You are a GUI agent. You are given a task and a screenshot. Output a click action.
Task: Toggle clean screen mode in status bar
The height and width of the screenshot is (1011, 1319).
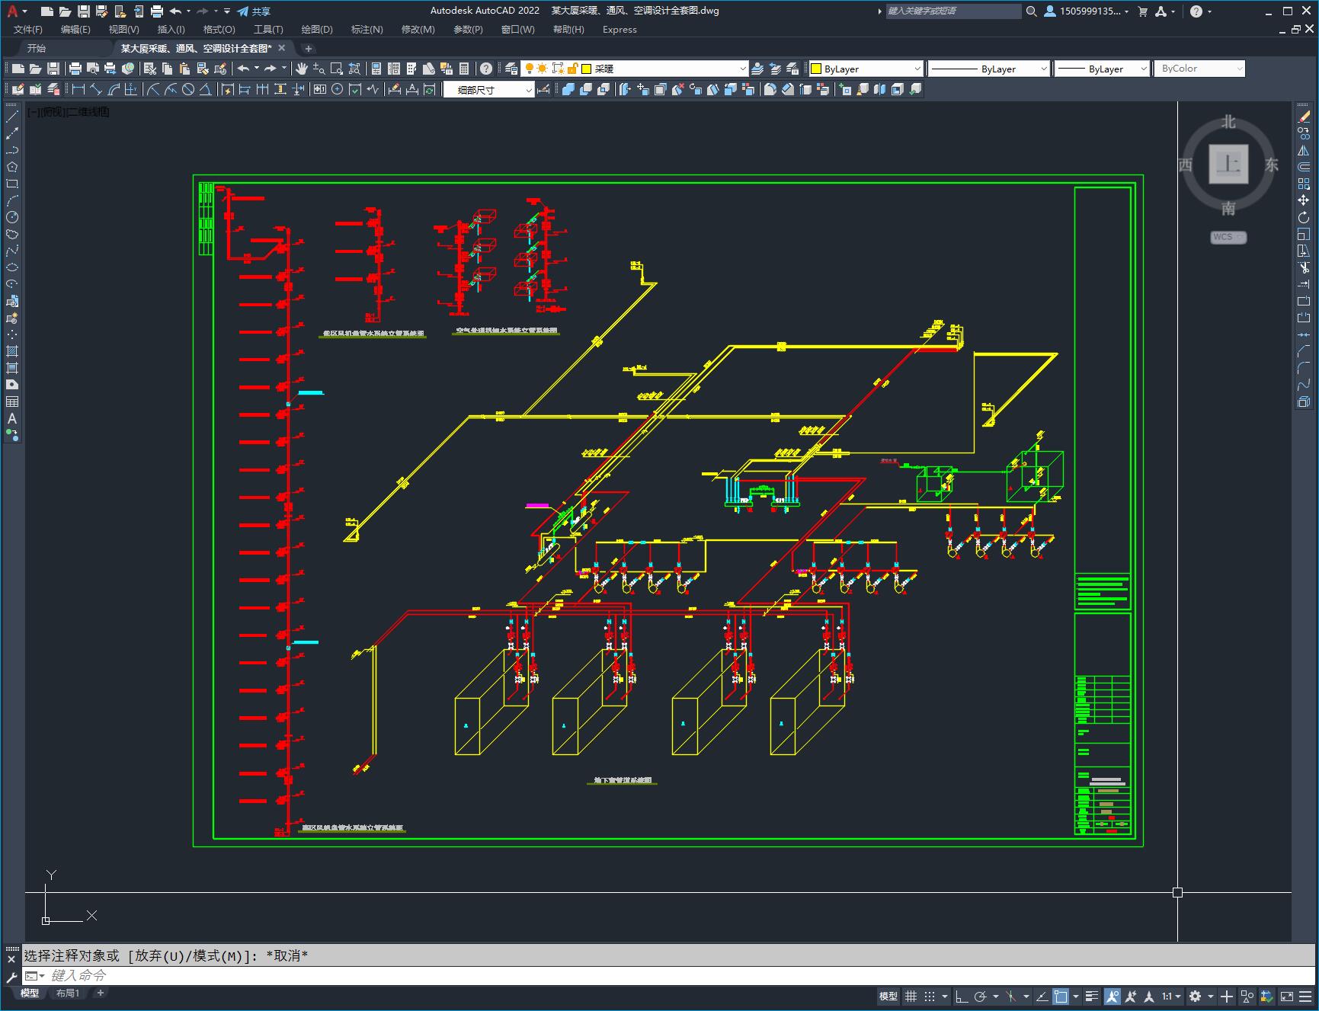pos(1286,996)
